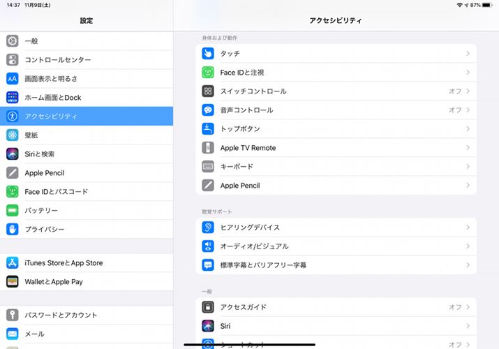Tap the green バッテリー battery icon
This screenshot has height=349, width=499.
pyautogui.click(x=13, y=211)
